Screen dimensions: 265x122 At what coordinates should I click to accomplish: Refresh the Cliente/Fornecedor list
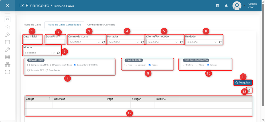[x=181, y=42]
